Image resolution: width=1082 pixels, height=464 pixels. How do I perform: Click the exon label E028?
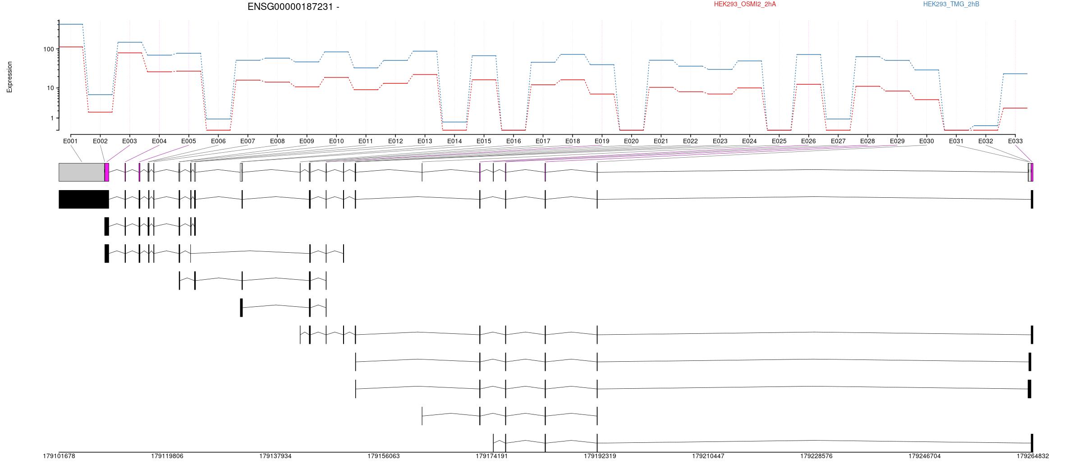[x=867, y=141]
